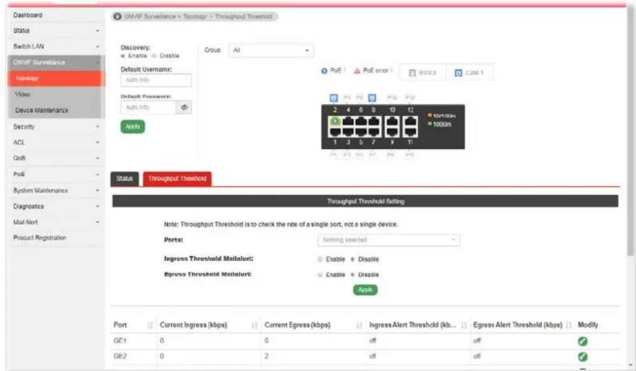636x371 pixels.
Task: Sort table by Port column
Action: pos(150,325)
